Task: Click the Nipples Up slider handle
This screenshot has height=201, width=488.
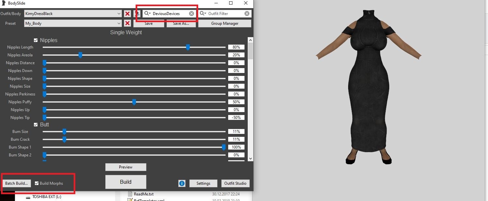Action: [x=44, y=110]
